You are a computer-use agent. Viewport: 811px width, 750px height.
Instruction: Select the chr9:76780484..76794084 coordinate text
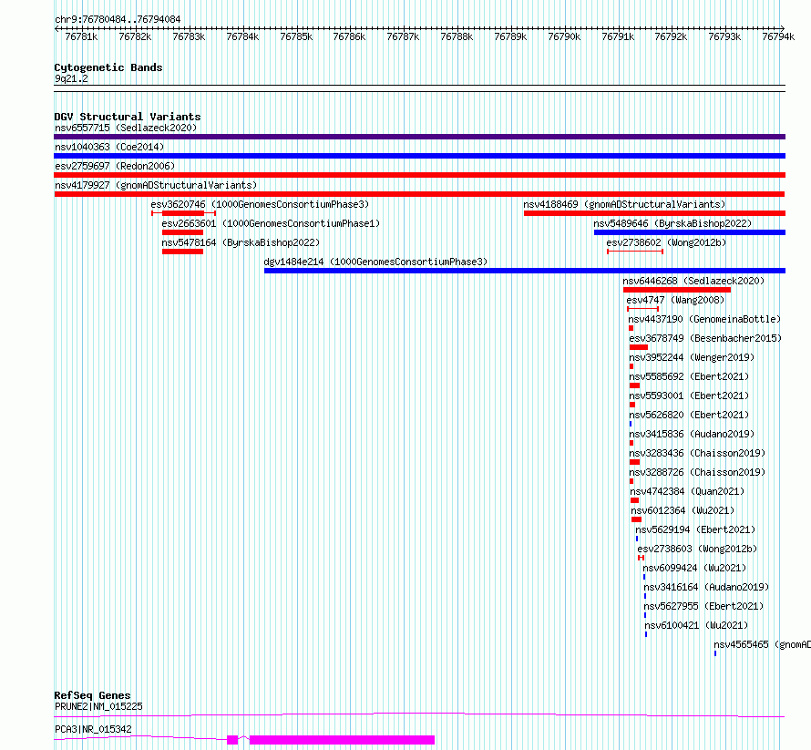pos(118,19)
